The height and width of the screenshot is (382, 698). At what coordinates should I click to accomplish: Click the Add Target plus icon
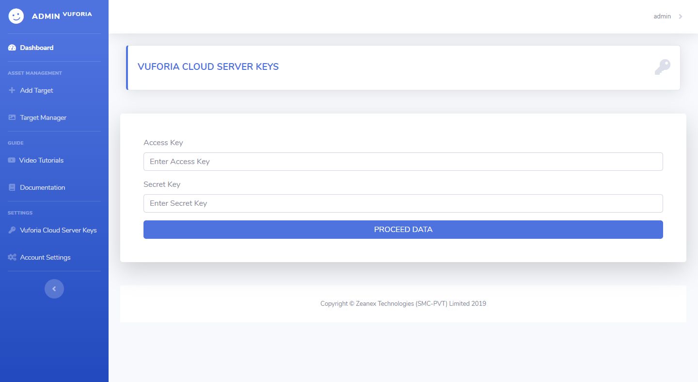click(x=12, y=90)
